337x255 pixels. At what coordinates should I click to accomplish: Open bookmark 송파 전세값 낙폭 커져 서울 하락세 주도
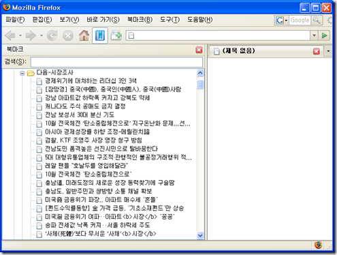97,225
